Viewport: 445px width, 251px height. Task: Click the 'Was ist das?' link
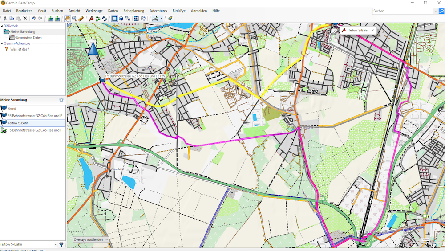[x=20, y=49]
